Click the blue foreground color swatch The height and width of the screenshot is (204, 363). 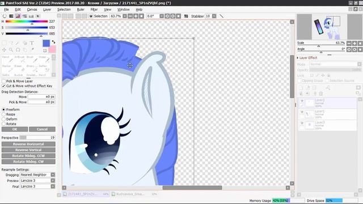46,43
